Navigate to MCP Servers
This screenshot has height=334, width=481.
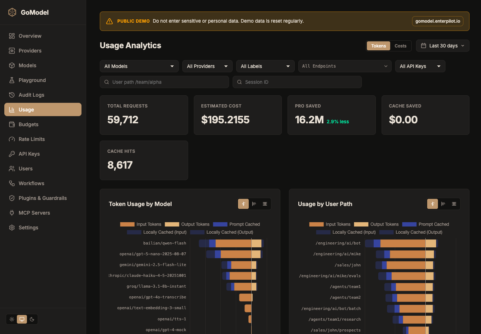click(x=43, y=213)
